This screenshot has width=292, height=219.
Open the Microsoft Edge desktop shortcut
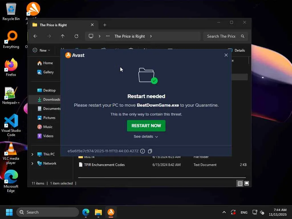pos(11,181)
